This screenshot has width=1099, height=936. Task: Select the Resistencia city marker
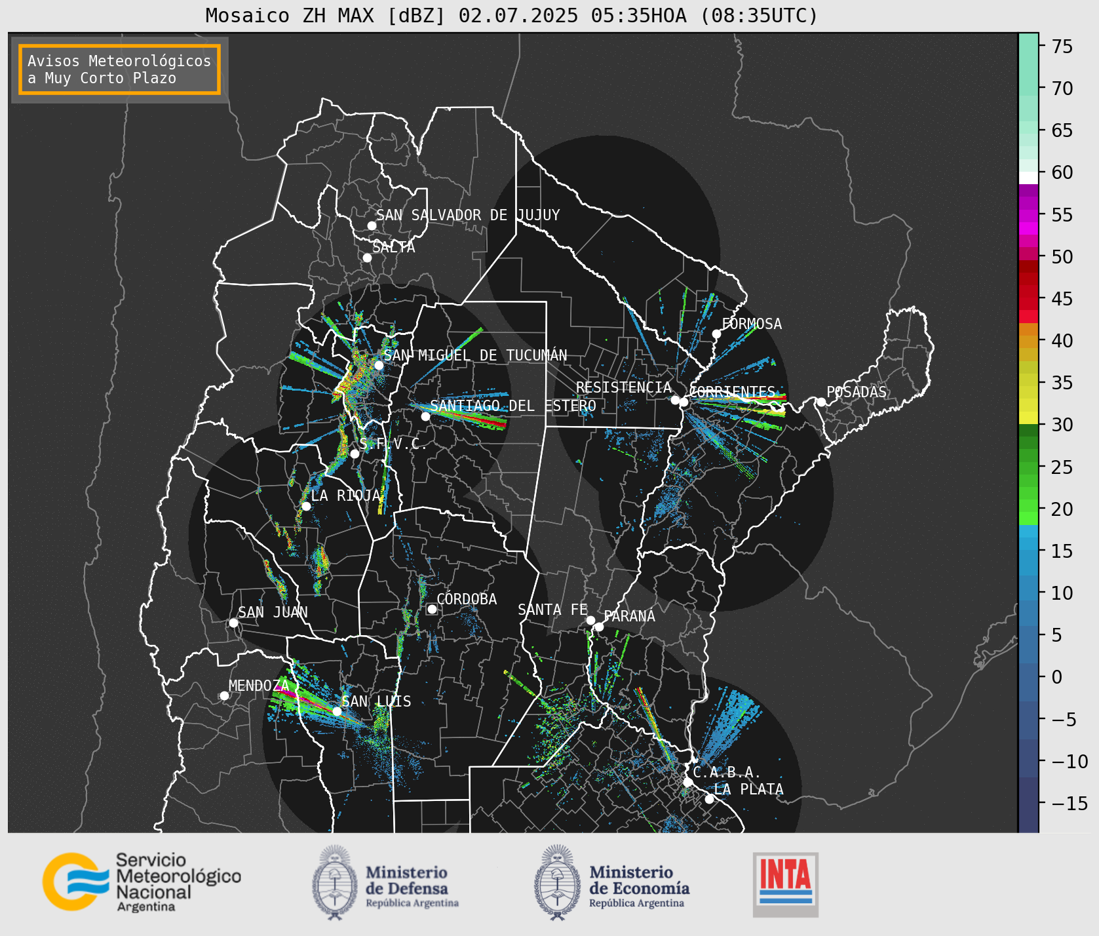click(675, 400)
